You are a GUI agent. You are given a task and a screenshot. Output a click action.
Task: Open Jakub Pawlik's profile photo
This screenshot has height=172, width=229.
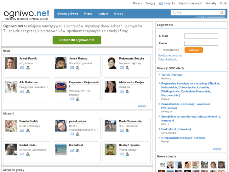click(11, 63)
